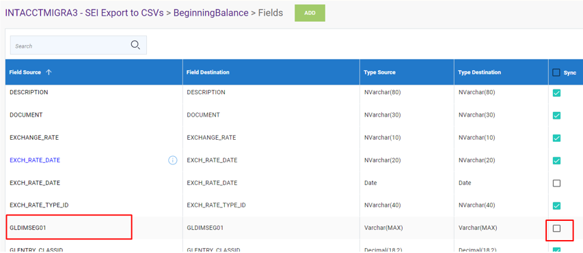Uncheck Sync for DESCRIPTION row
The image size is (583, 253).
pyautogui.click(x=556, y=93)
